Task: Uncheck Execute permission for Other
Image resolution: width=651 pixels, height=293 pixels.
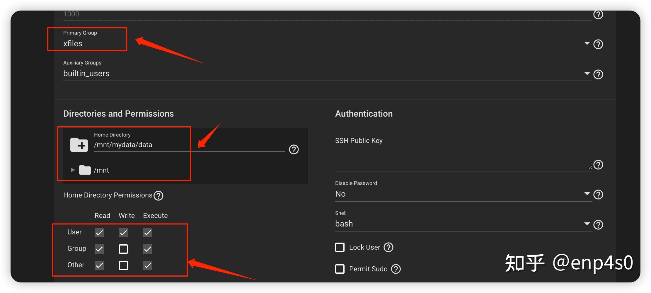Action: pos(148,265)
